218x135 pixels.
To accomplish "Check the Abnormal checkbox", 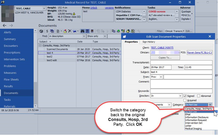I will (198, 96).
